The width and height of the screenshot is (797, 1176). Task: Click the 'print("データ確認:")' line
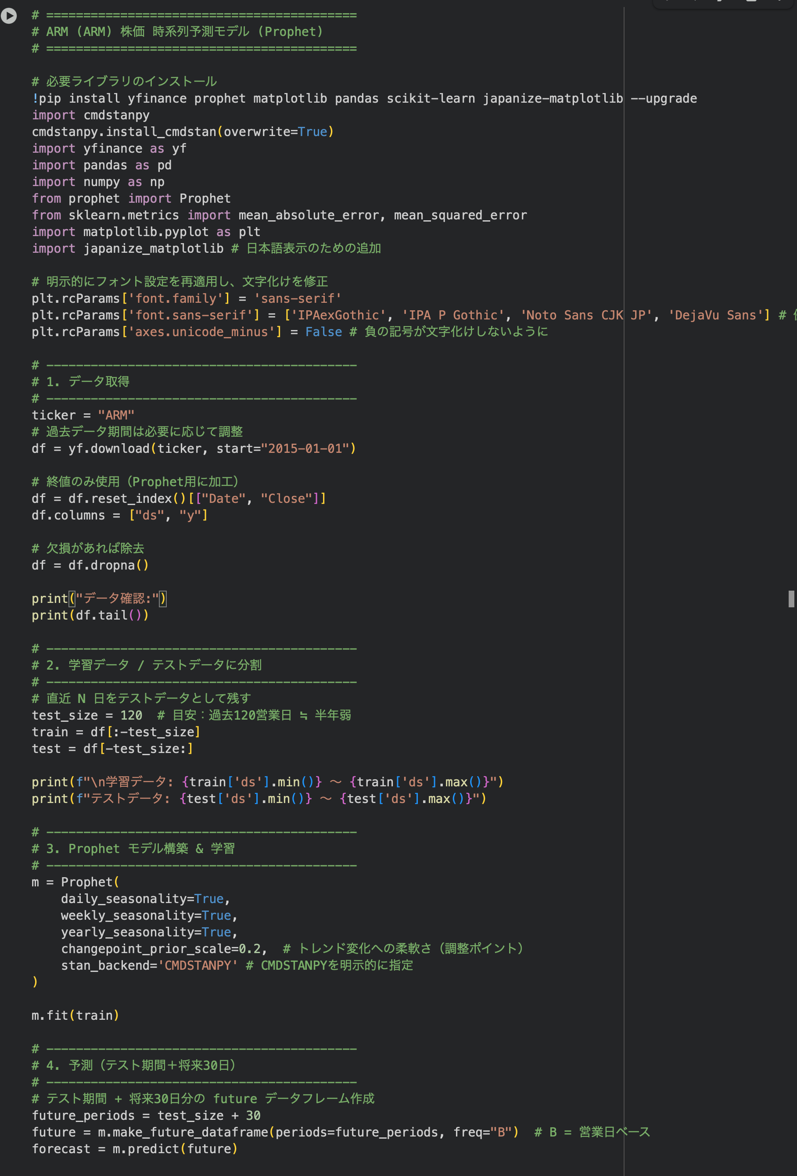[99, 599]
